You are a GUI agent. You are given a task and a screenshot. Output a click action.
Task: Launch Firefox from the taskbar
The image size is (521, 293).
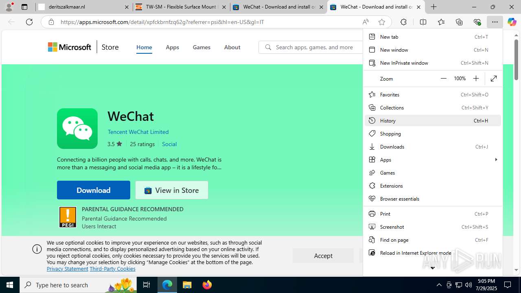207,285
